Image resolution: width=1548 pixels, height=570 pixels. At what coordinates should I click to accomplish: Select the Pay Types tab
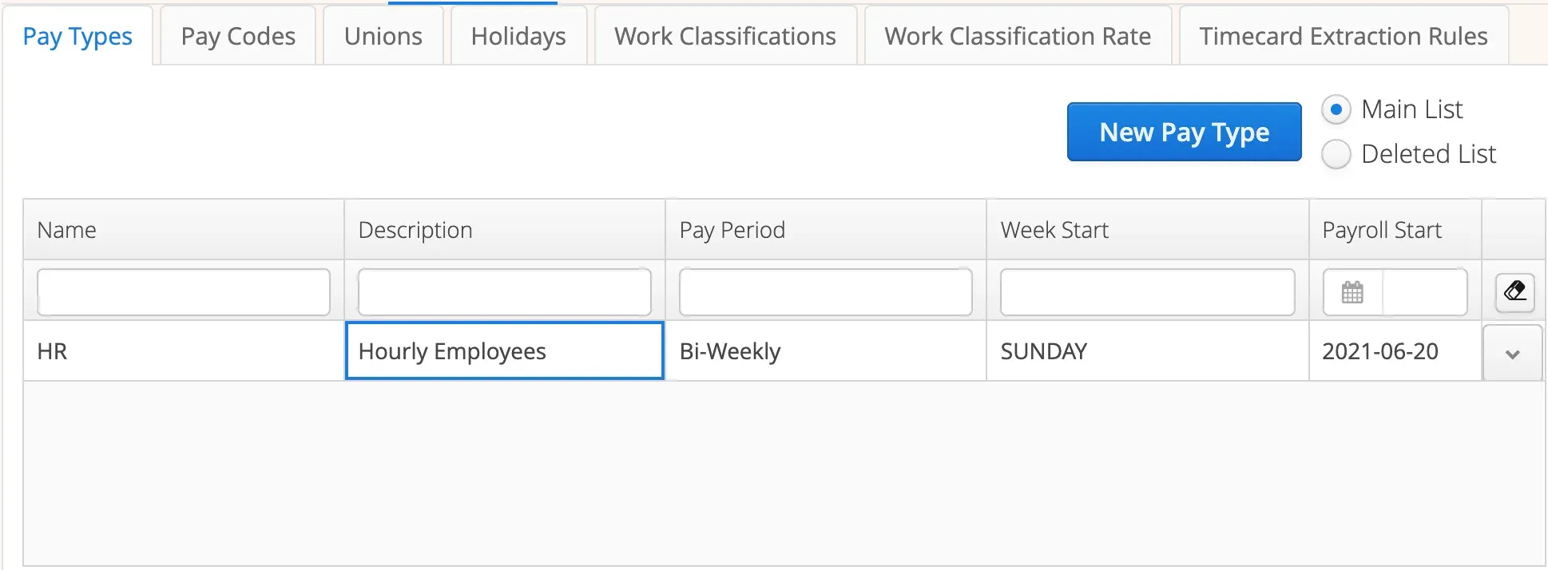click(77, 35)
